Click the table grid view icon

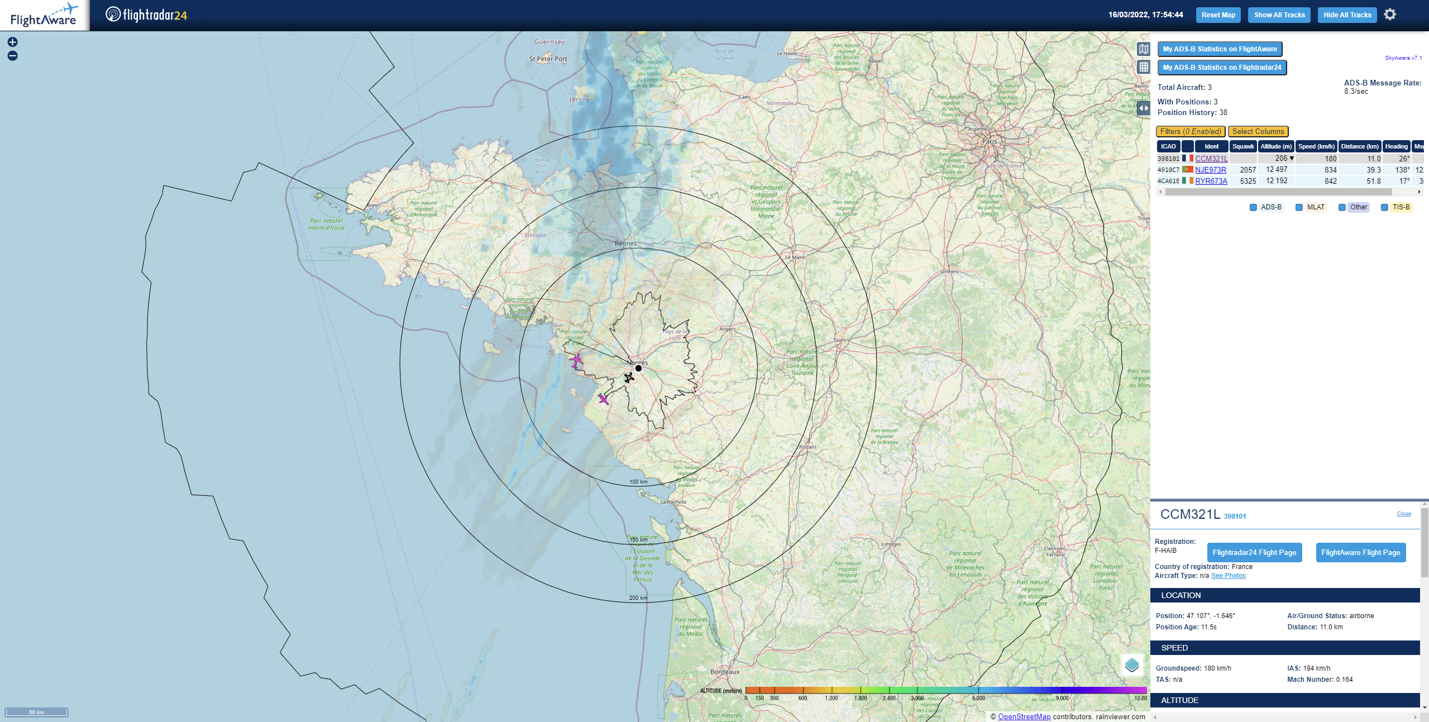tap(1144, 67)
